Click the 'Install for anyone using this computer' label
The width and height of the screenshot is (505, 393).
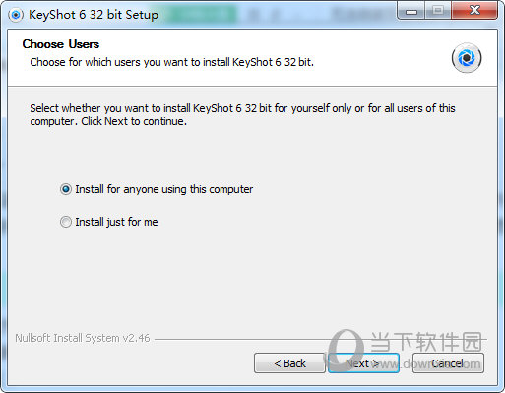pyautogui.click(x=164, y=189)
